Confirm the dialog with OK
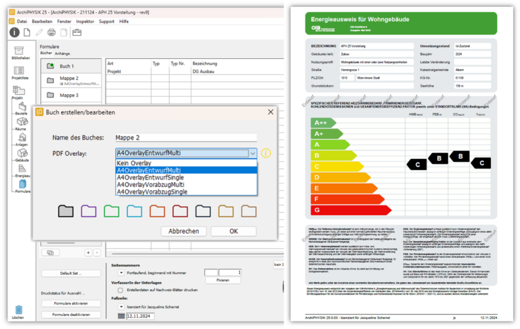Screen dimensions: 520x329 234,231
